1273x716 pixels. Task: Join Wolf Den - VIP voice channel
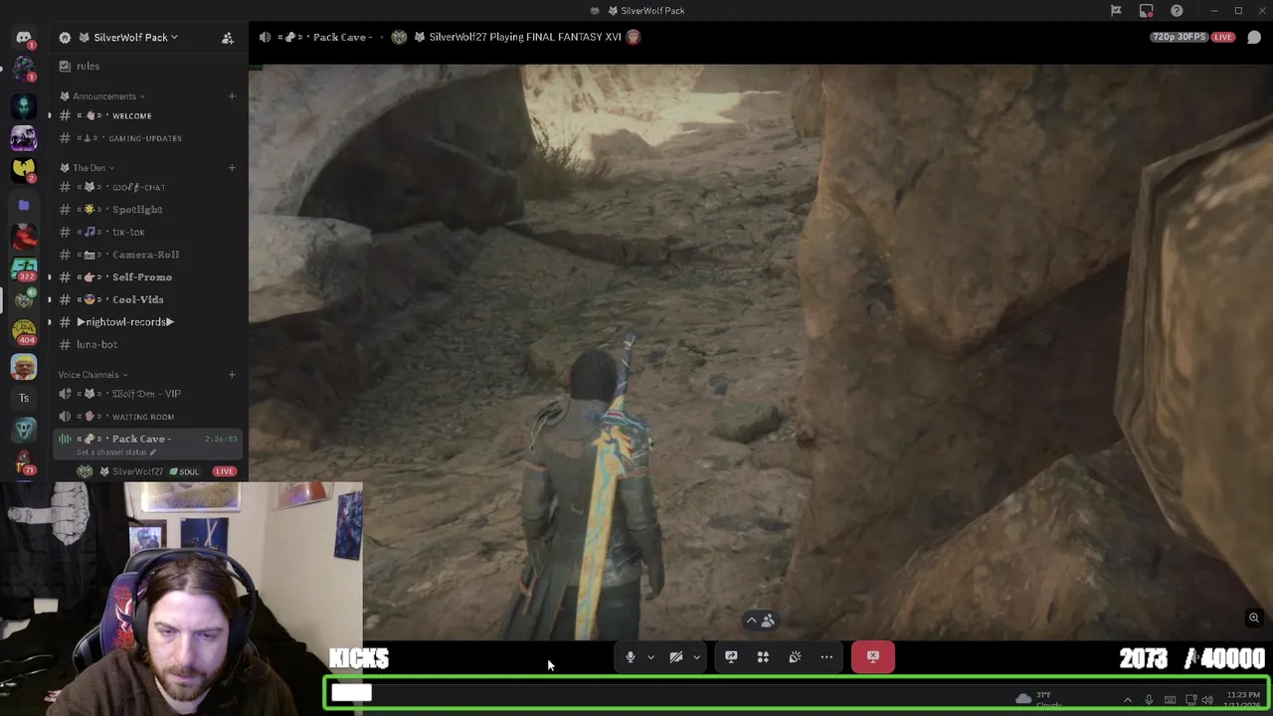coord(147,394)
